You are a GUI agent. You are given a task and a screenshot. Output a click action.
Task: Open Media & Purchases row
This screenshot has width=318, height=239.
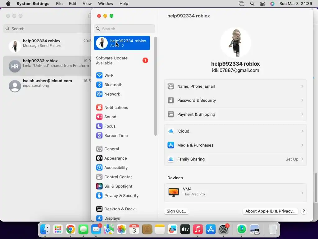[235, 145]
